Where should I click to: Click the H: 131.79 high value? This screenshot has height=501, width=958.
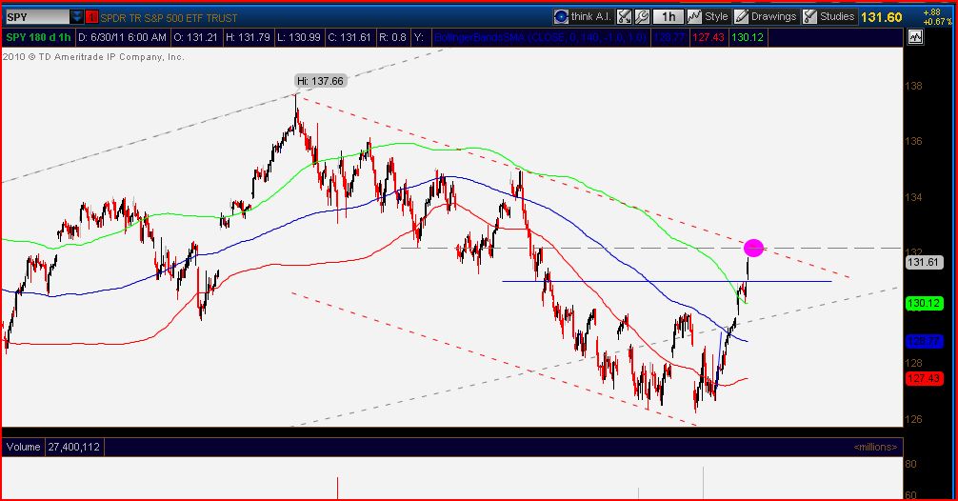point(248,37)
